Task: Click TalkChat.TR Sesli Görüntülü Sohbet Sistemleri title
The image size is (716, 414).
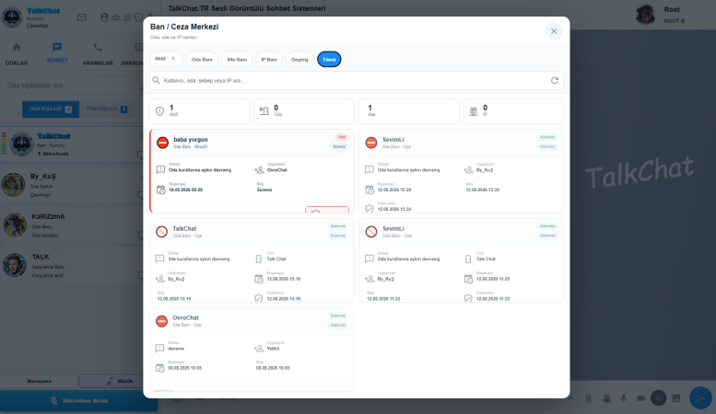Action: pos(247,8)
